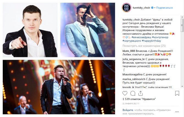Open turetsky_choir profile avatar
Viewport: 184px width, 117px height.
tap(126, 8)
